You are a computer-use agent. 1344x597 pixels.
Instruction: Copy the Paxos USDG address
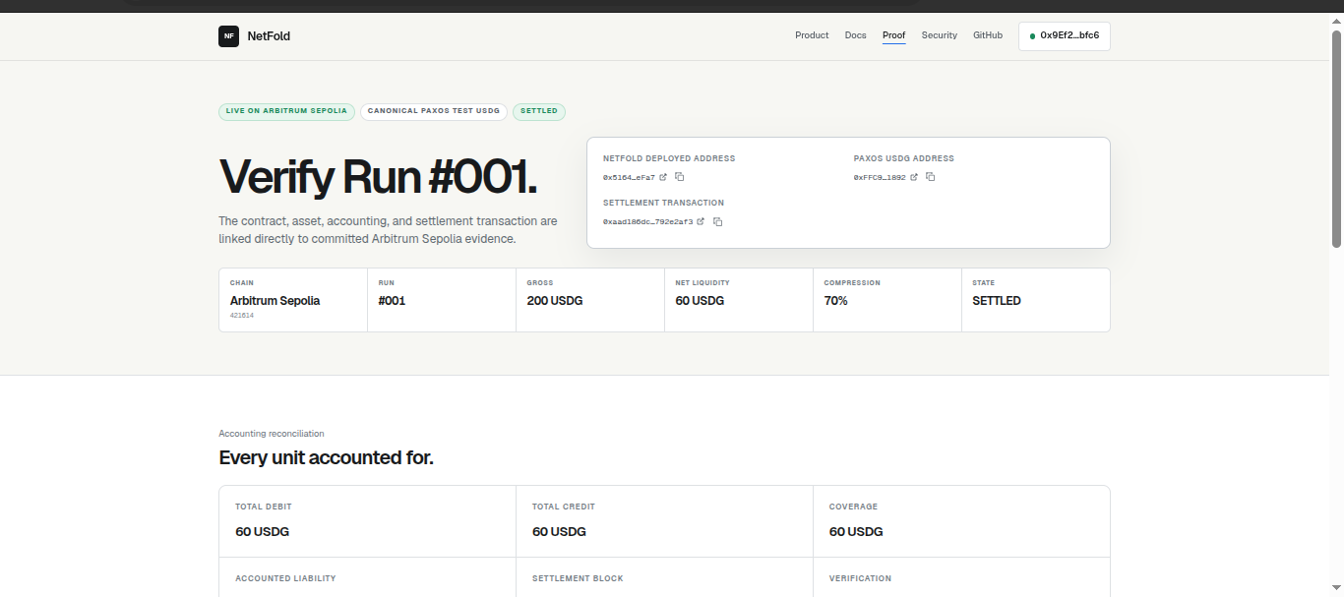coord(931,177)
